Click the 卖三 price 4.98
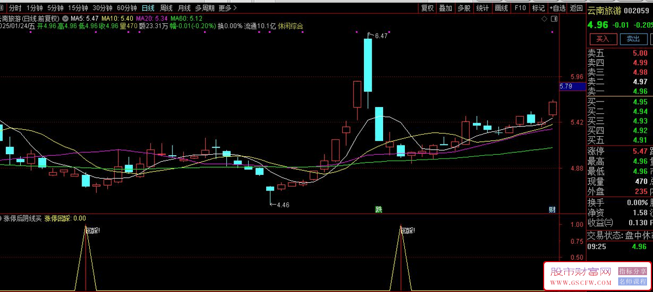Screen dimensions: 653x292 click(x=640, y=73)
